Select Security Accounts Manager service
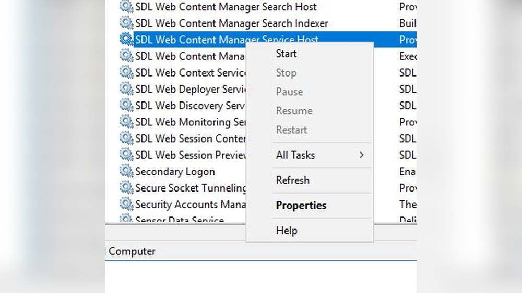 coord(190,205)
